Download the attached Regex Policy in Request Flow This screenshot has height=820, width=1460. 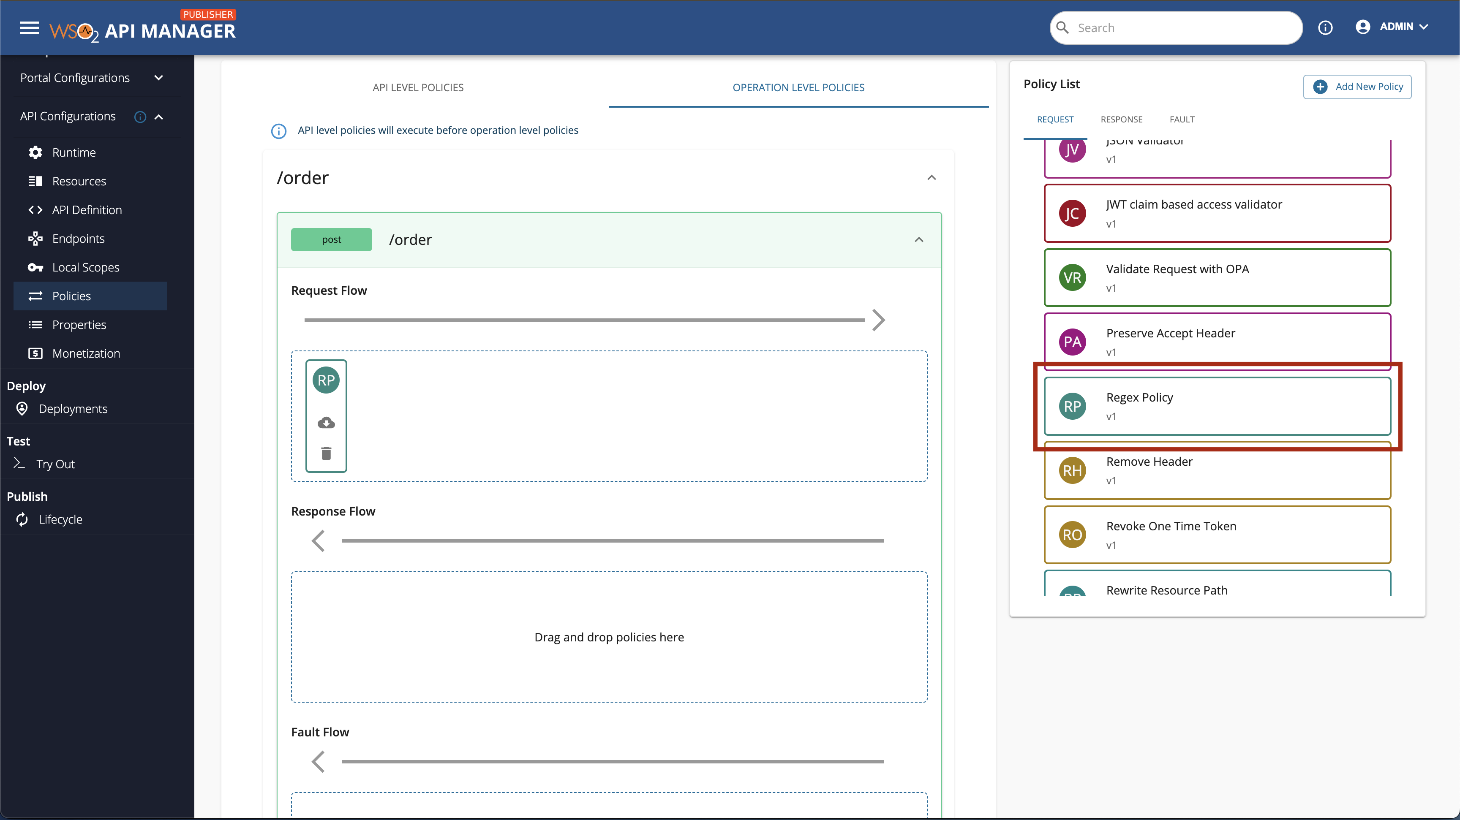[x=326, y=423]
